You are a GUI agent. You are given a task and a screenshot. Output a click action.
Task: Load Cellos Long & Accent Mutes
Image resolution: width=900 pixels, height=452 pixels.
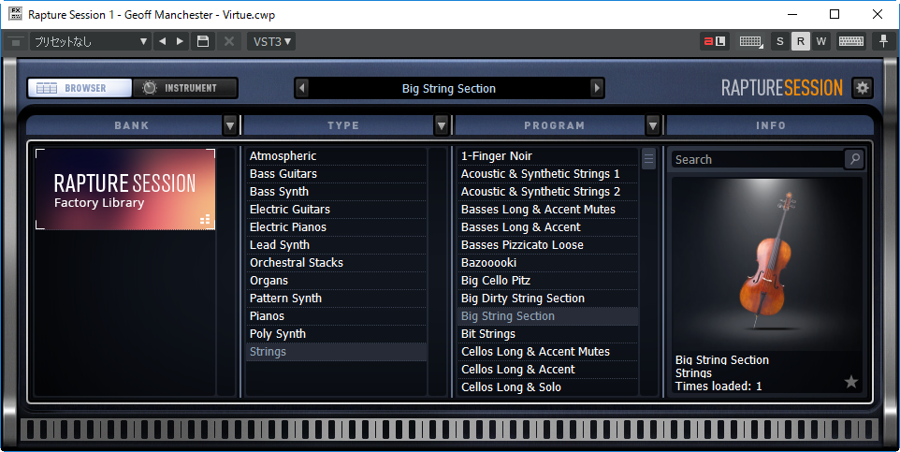tap(548, 352)
